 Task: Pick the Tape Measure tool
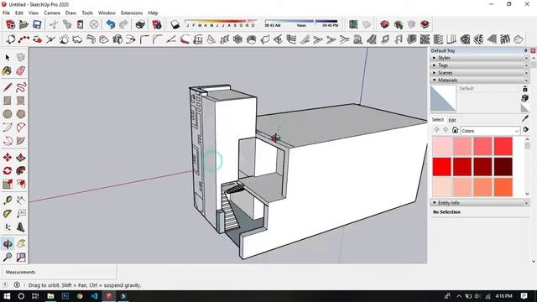[8, 200]
